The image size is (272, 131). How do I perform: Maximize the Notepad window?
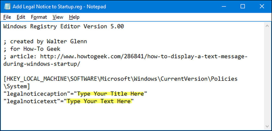click(243, 6)
